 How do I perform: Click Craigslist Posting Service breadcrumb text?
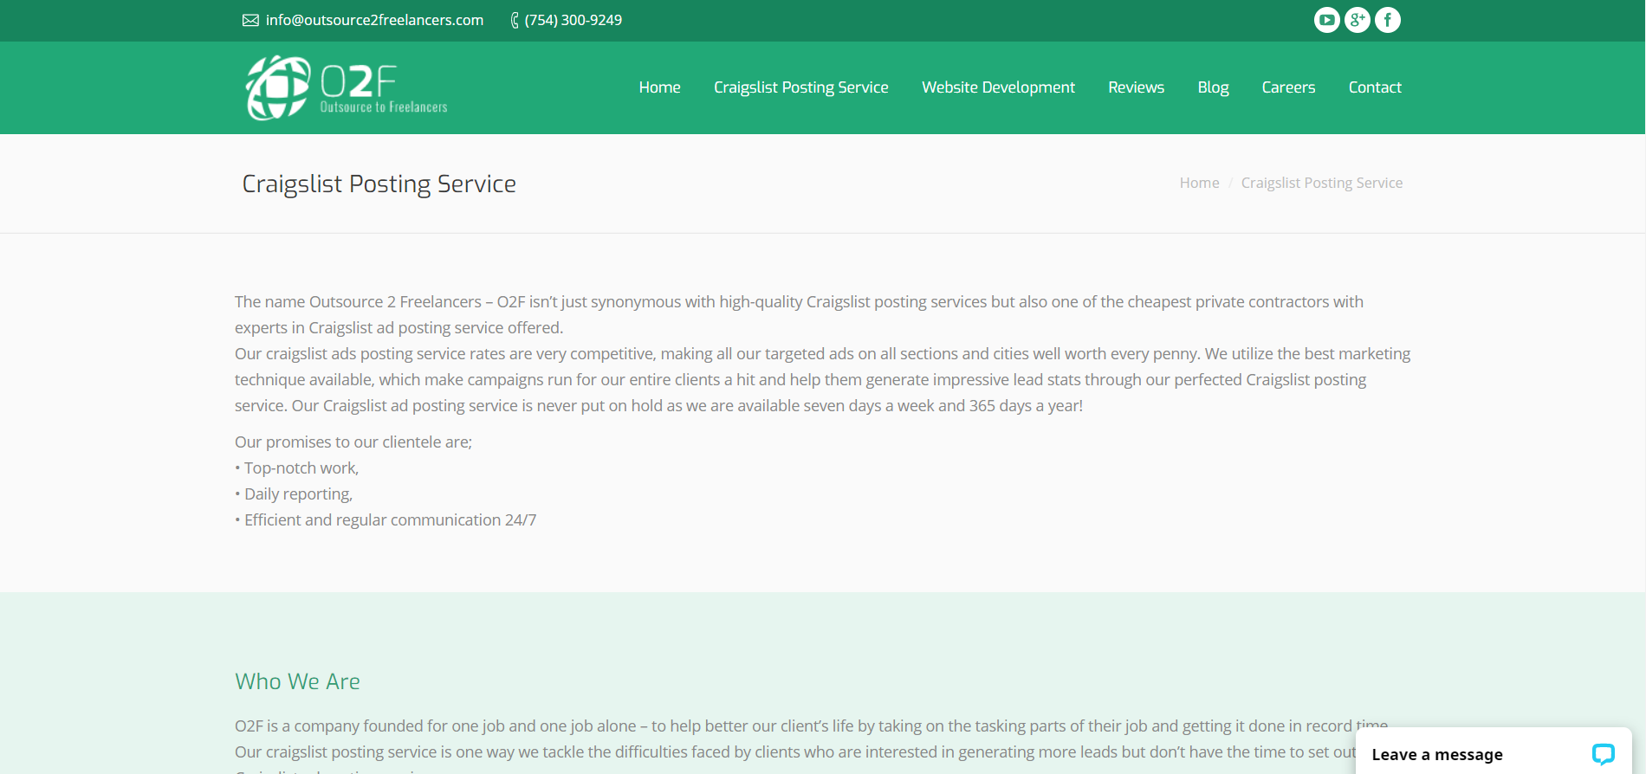click(1322, 183)
